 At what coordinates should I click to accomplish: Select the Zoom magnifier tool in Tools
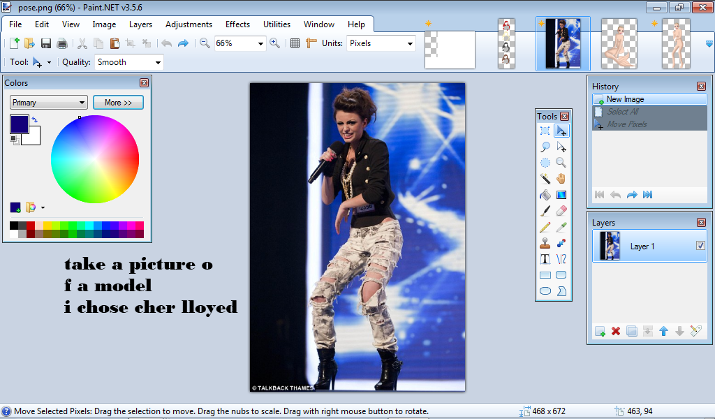561,163
